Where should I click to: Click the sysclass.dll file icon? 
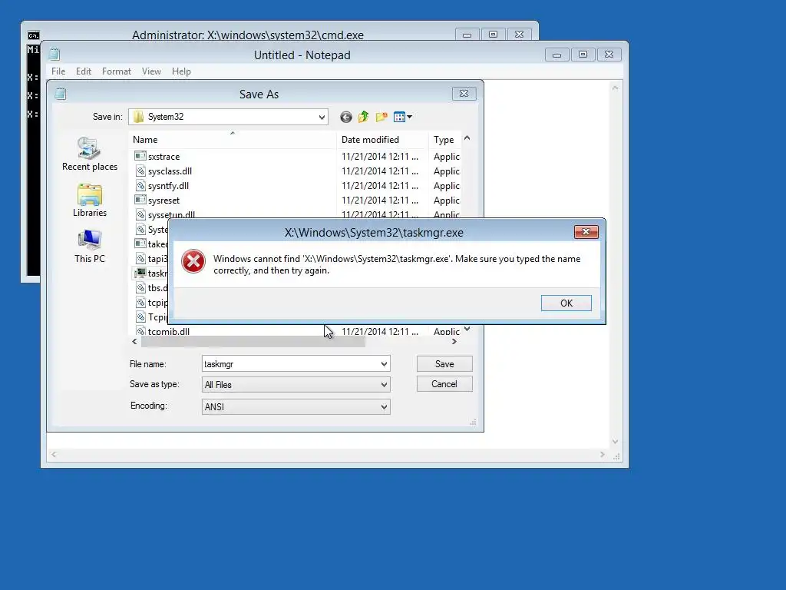pos(141,171)
